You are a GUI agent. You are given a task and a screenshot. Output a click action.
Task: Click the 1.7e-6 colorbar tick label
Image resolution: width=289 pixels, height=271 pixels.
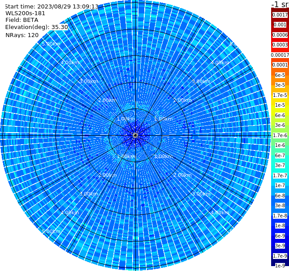click(280, 135)
